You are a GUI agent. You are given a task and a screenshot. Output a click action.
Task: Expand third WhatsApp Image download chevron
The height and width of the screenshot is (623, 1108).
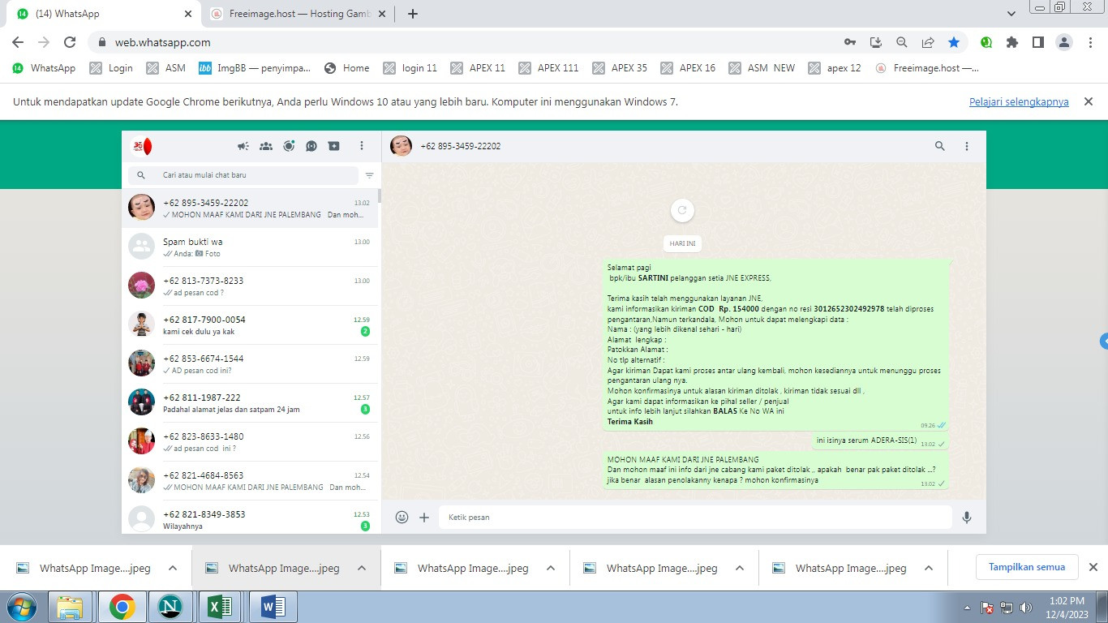coord(551,568)
